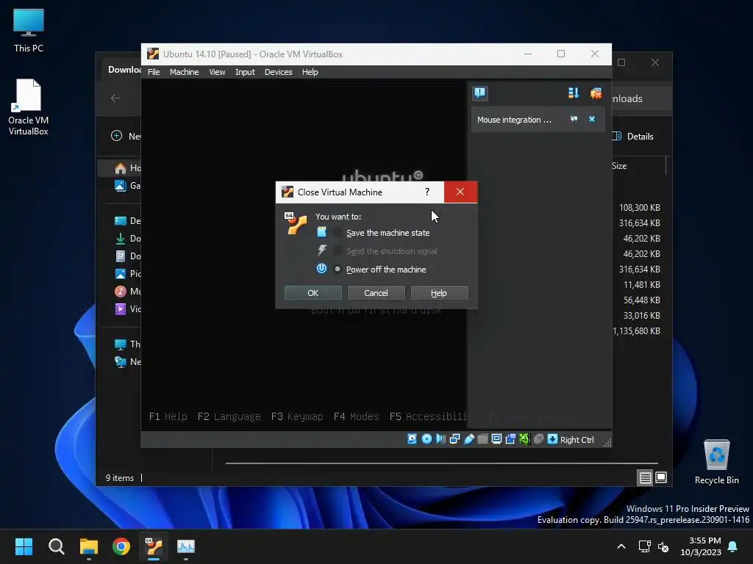Click the network adapters status bar icon

pyautogui.click(x=454, y=439)
